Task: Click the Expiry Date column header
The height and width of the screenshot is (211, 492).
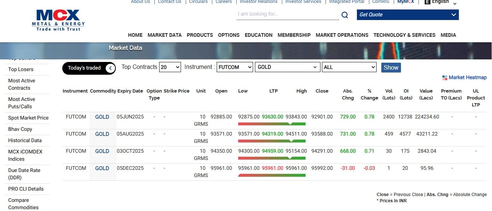Action: (x=130, y=91)
